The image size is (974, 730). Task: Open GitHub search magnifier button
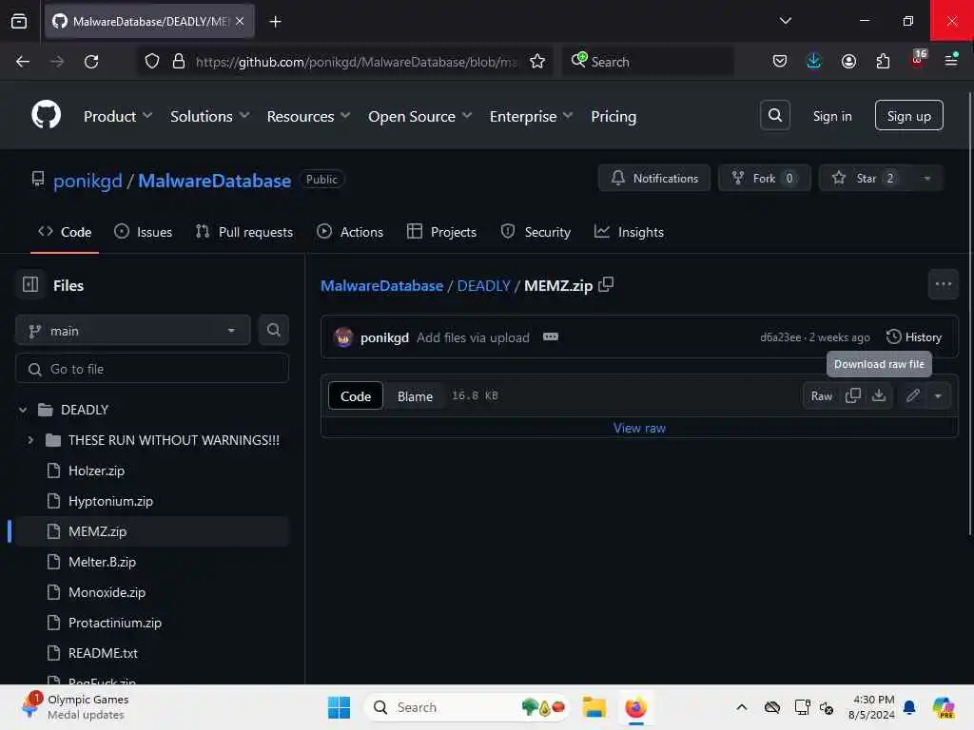pyautogui.click(x=774, y=115)
